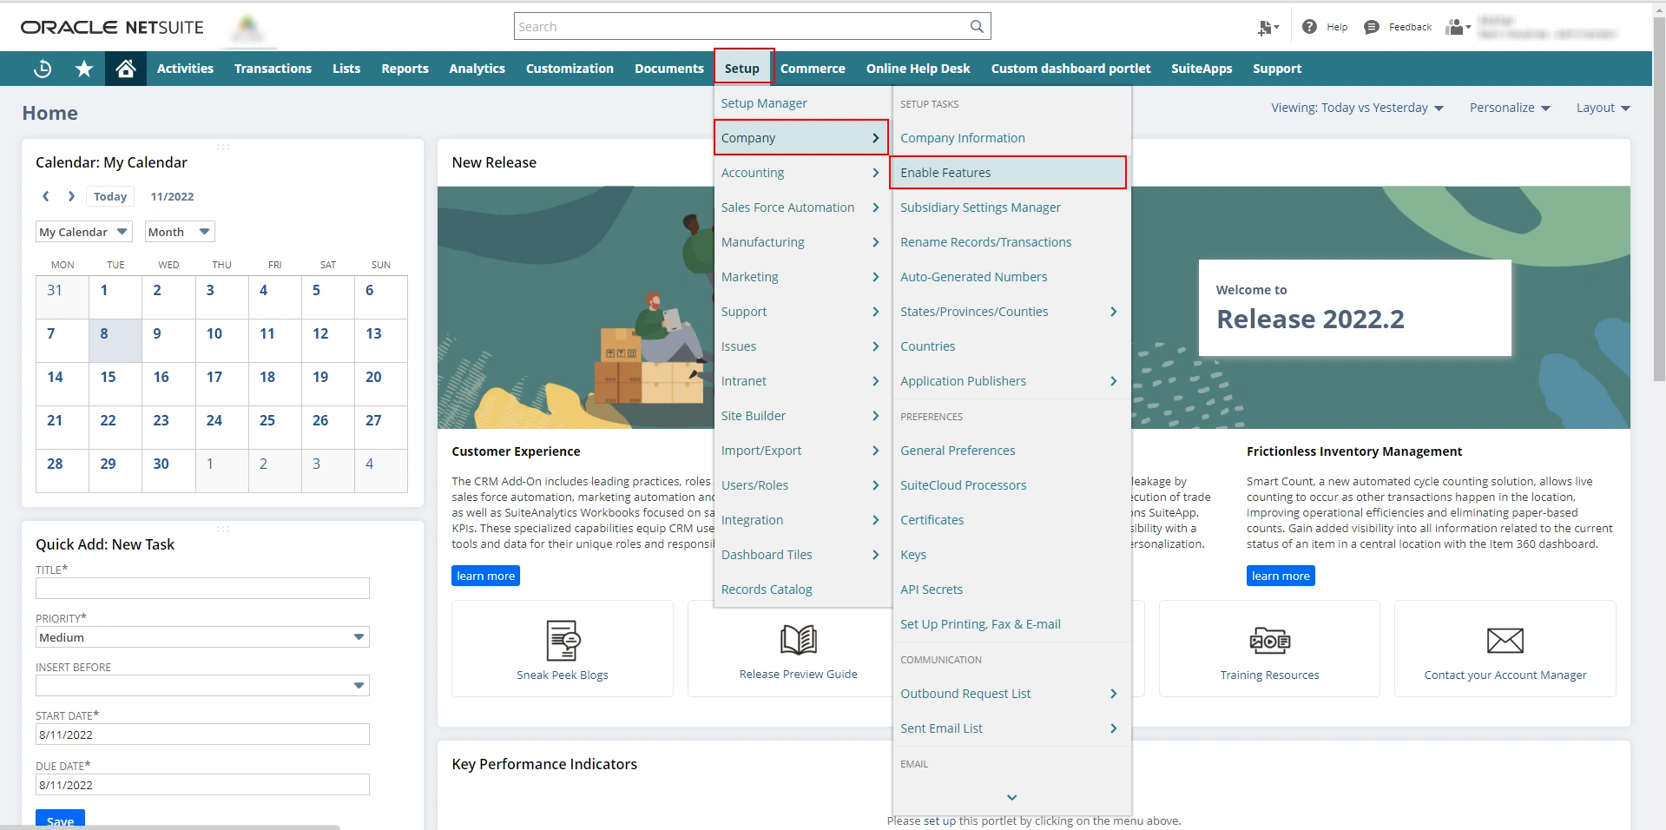Expand the Personalize dropdown
Viewport: 1666px width, 830px height.
click(1509, 108)
